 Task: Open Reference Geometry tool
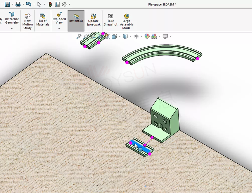[x=12, y=18]
